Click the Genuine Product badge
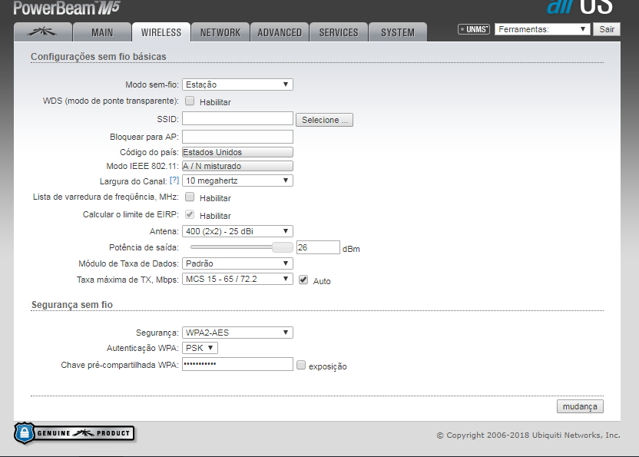The height and width of the screenshot is (457, 639). click(x=74, y=433)
